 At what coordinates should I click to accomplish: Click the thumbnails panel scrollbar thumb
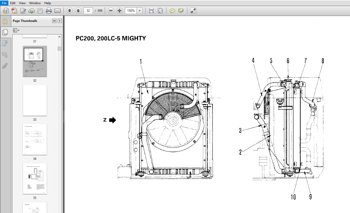60,48
